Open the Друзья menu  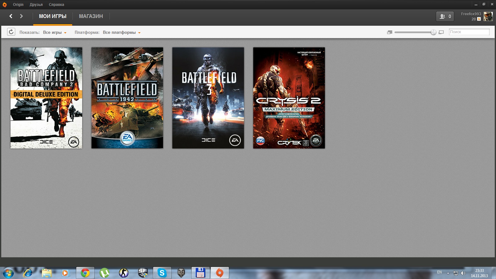point(36,5)
